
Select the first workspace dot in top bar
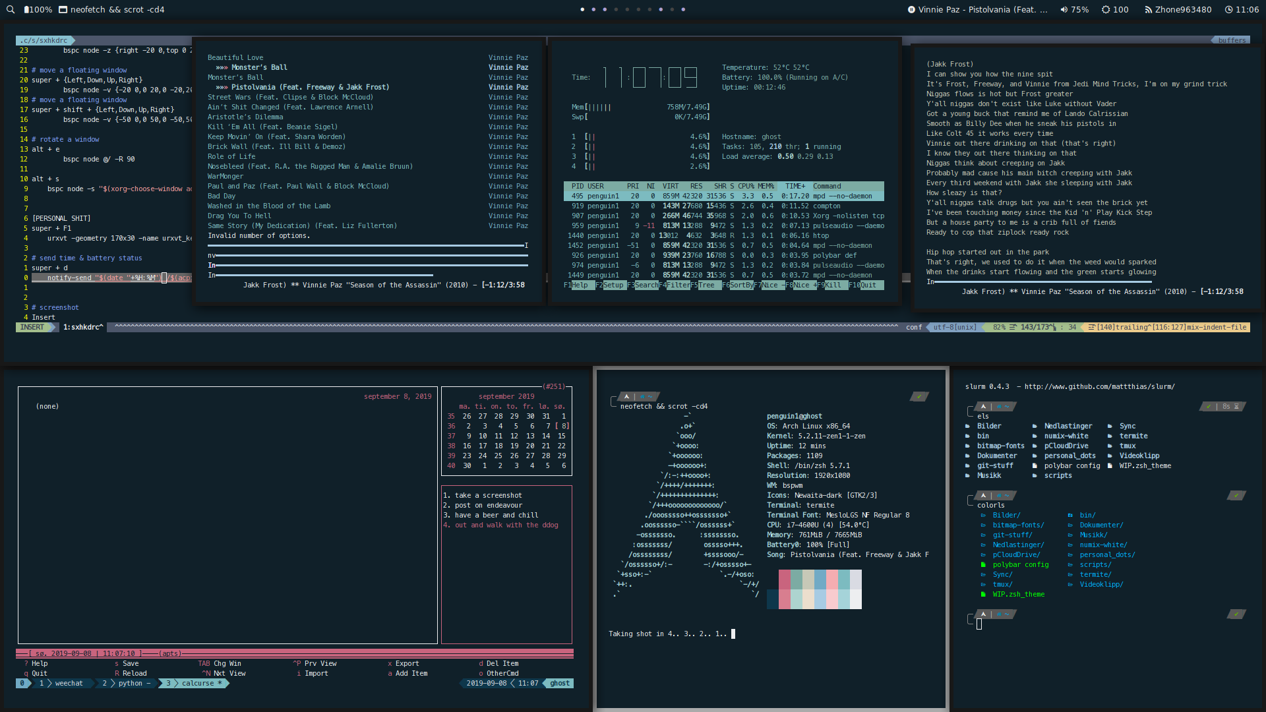[x=582, y=9]
